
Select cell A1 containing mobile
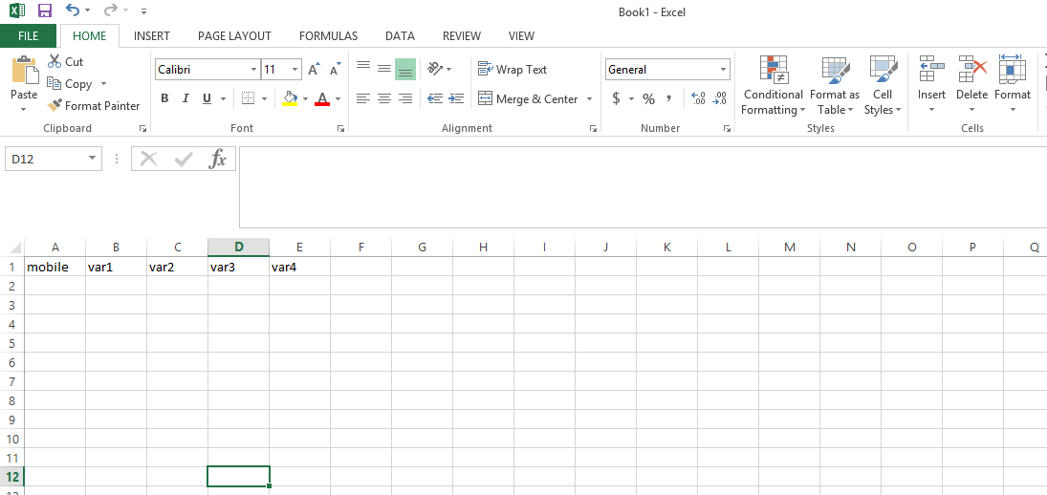coord(55,267)
